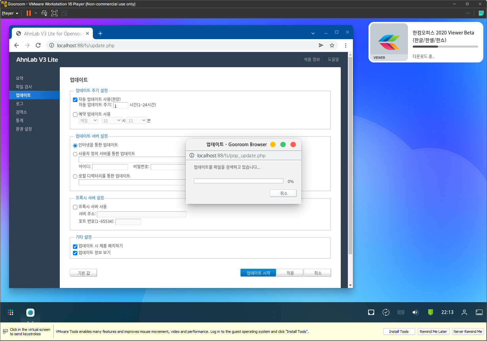
Task: Open the browser's three-dot menu
Action: [345, 45]
